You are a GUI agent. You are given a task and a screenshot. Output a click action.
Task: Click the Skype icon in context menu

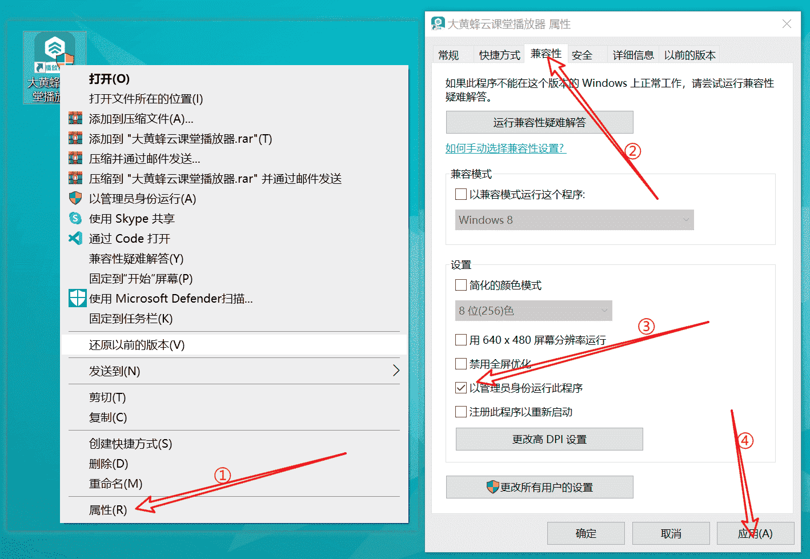click(75, 219)
